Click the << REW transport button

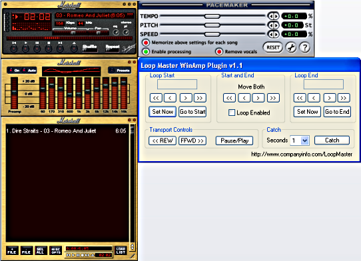tap(163, 140)
